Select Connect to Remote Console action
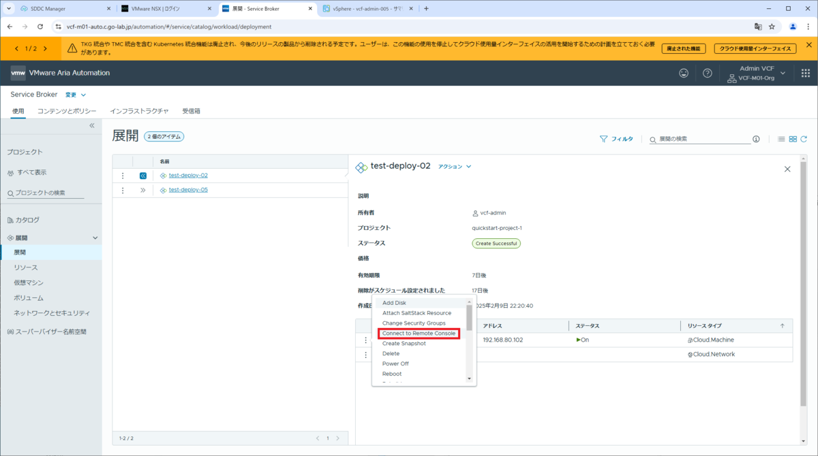 pyautogui.click(x=419, y=333)
